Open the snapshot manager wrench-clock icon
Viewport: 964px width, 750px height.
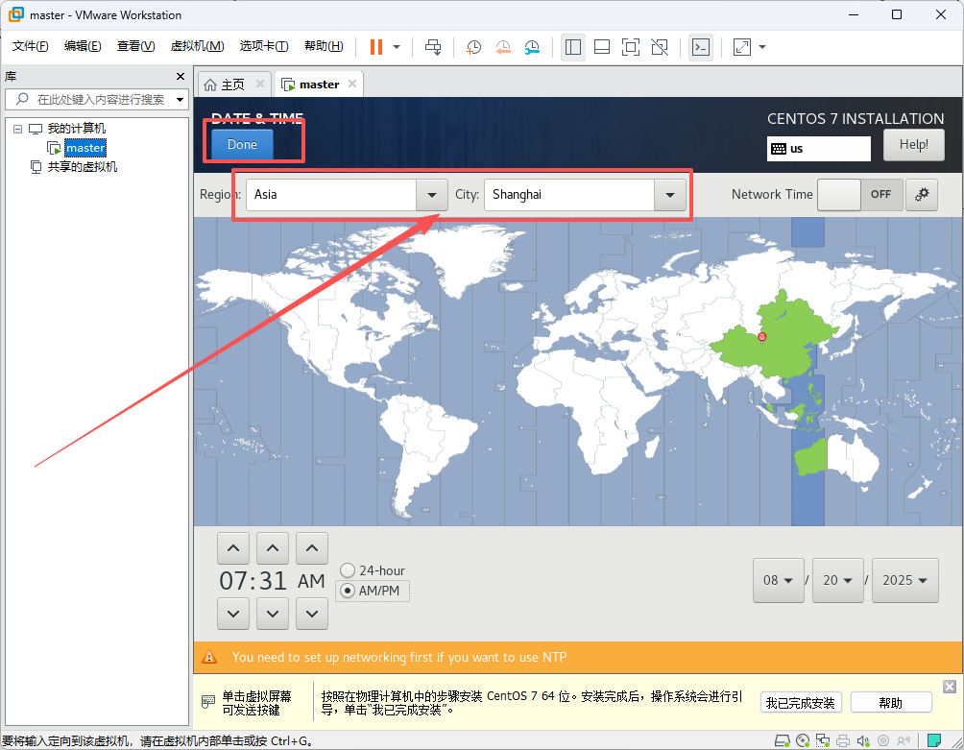532,47
